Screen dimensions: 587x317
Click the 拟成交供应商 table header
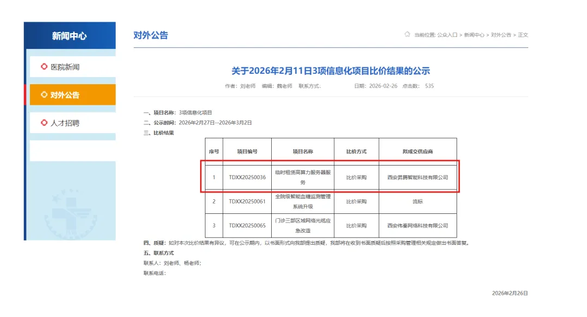click(x=418, y=151)
